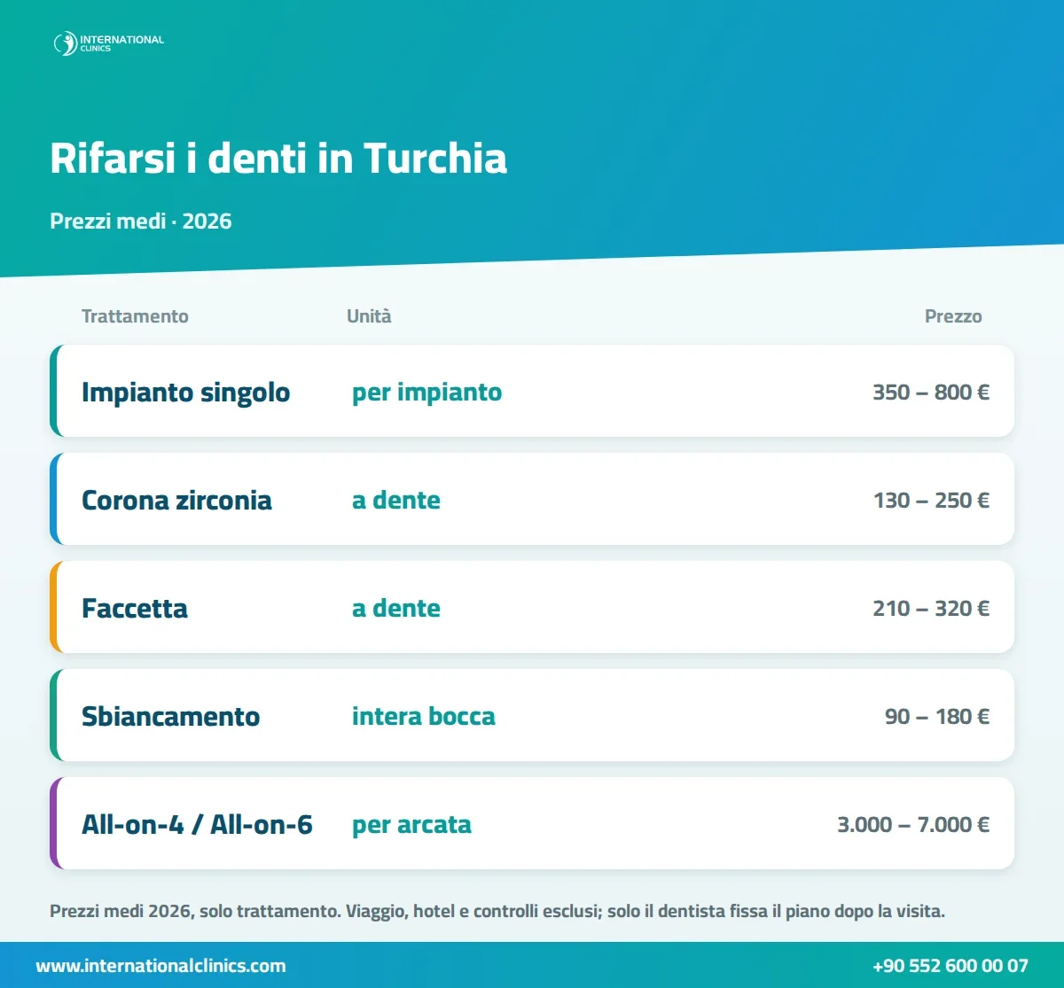The image size is (1064, 988).
Task: Select the 'Impianto singolo' treatment name
Action: (185, 393)
